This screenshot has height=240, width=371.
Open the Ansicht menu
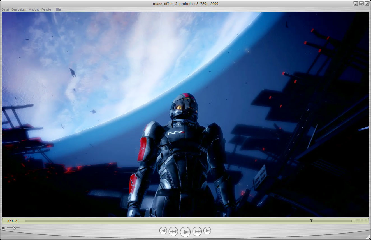34,9
